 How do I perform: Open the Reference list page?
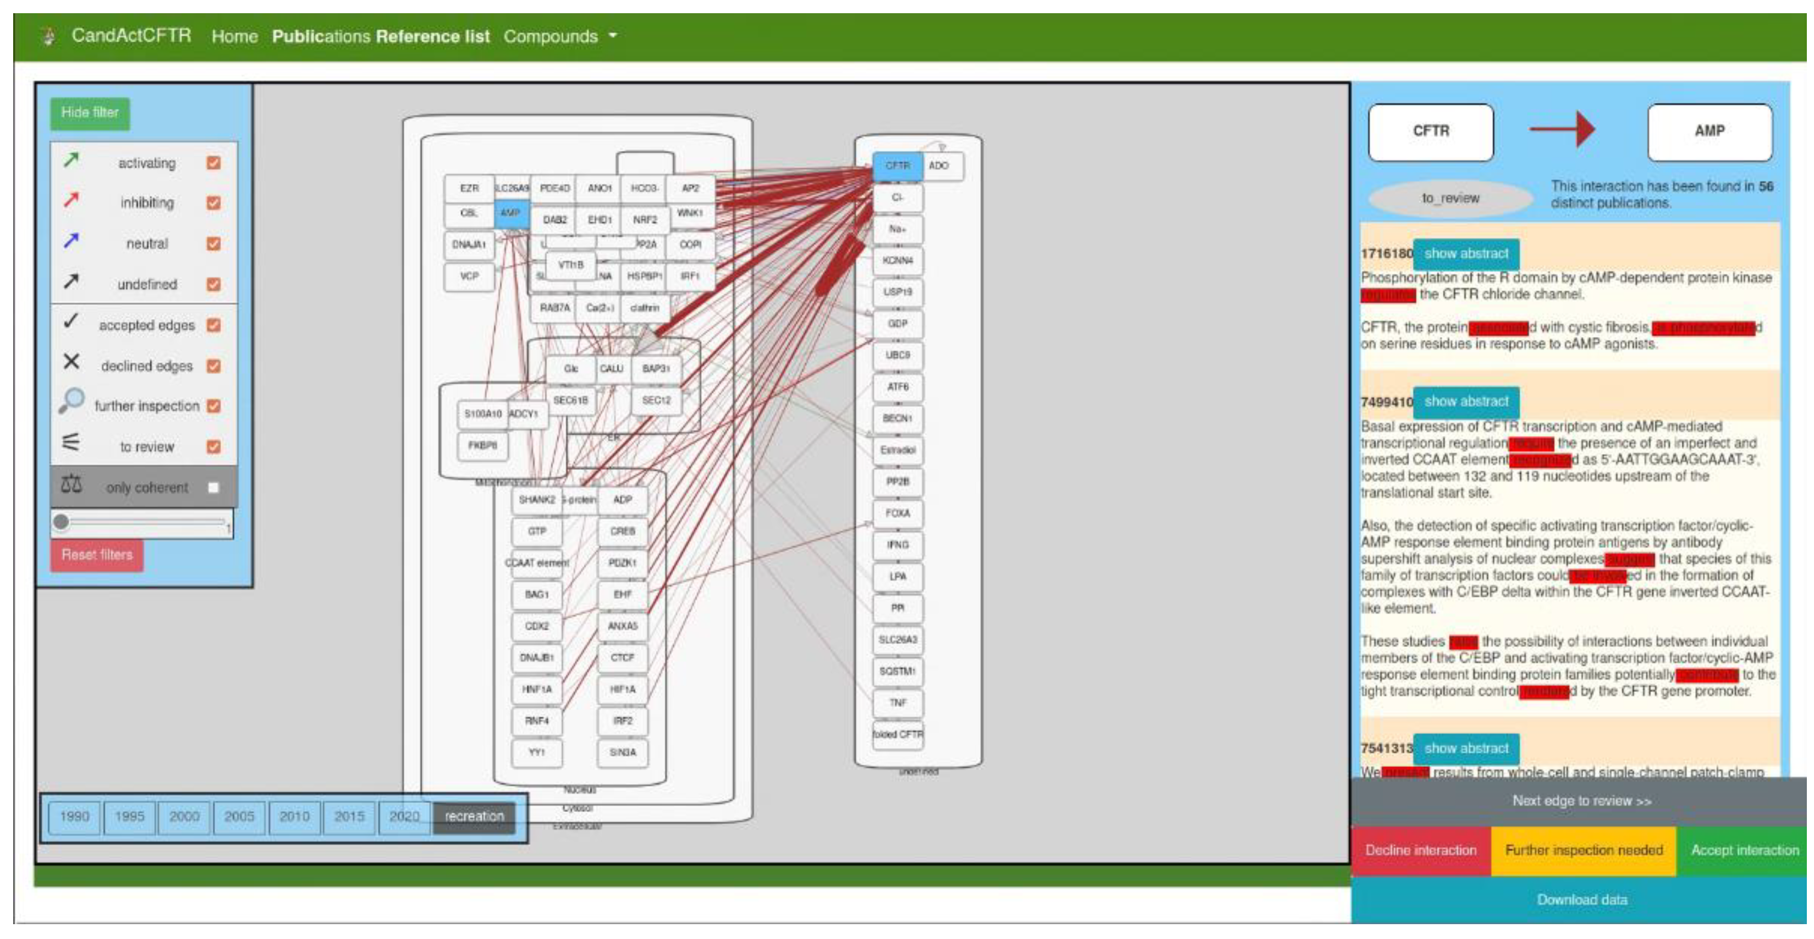432,37
